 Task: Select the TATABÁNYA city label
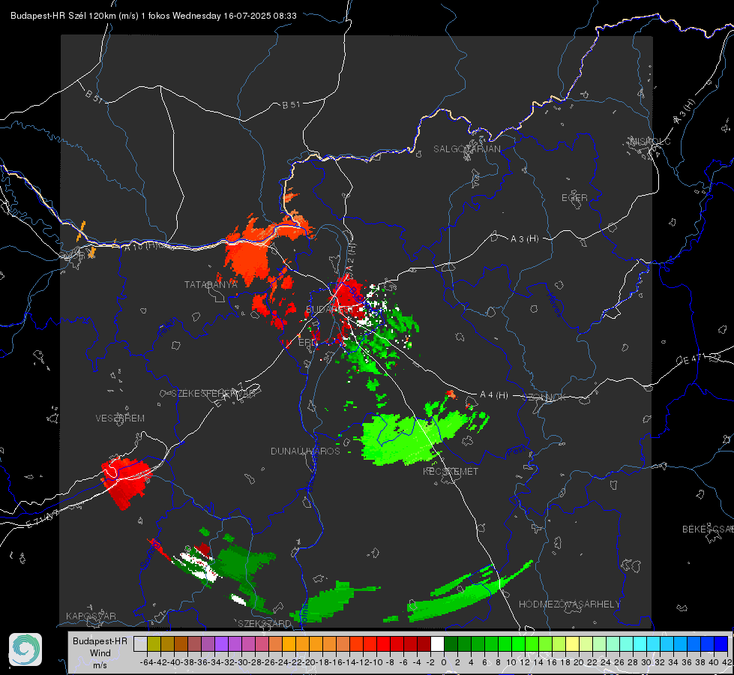[x=211, y=284]
